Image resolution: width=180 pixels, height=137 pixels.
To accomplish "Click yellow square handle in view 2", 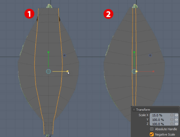I will click(x=136, y=71).
